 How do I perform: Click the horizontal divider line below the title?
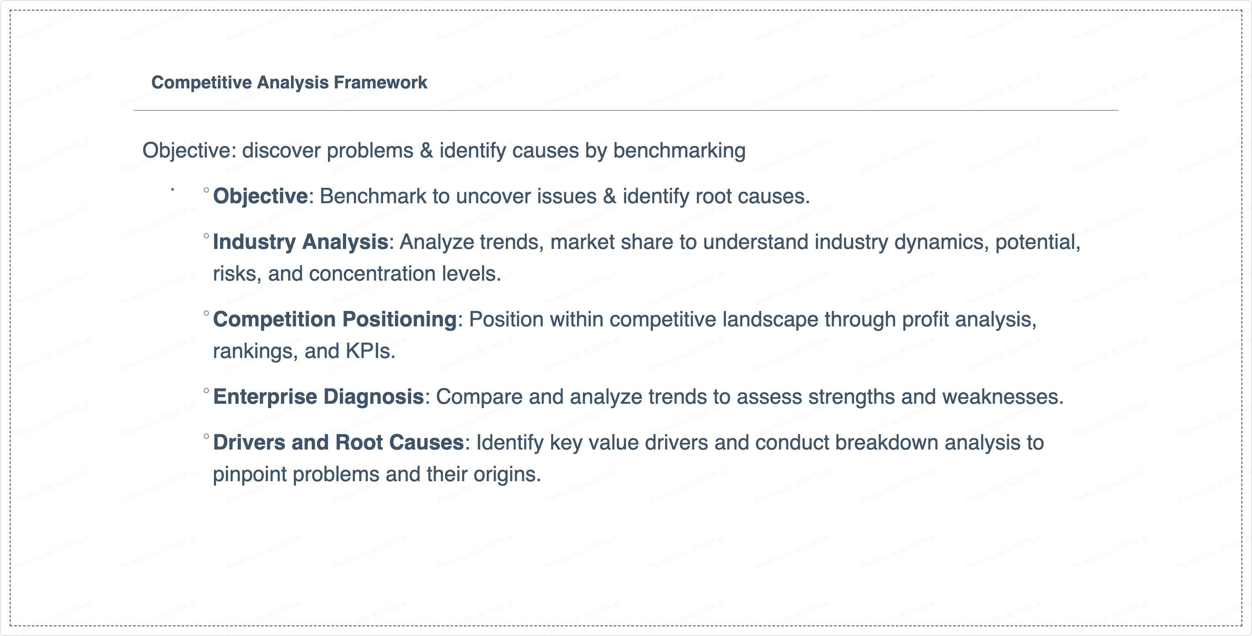(626, 111)
